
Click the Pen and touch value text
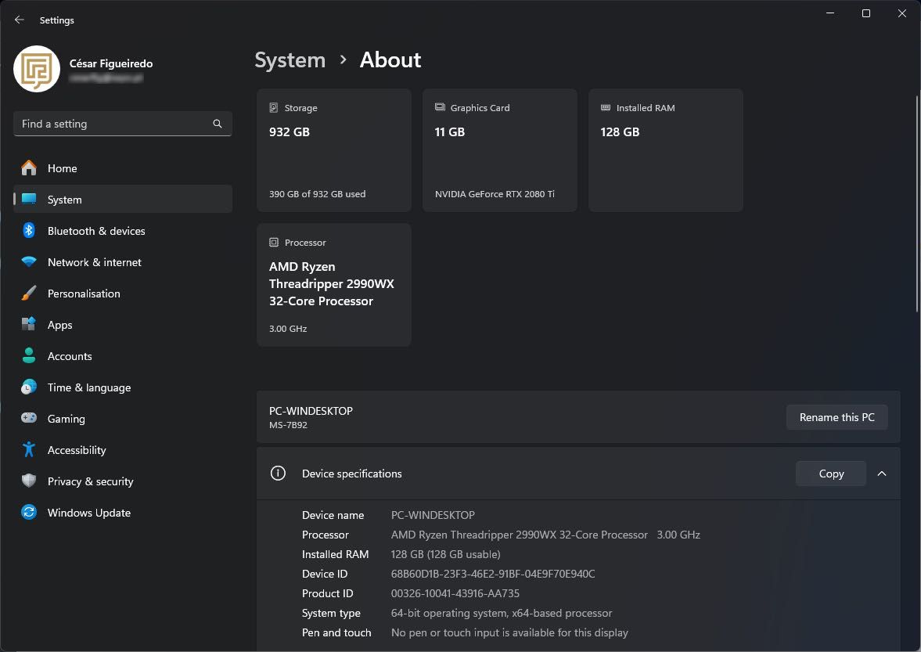(x=510, y=632)
